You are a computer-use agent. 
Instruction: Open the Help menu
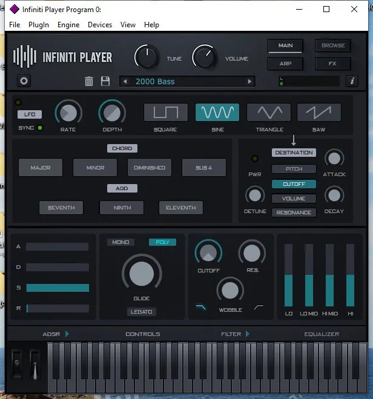[151, 25]
